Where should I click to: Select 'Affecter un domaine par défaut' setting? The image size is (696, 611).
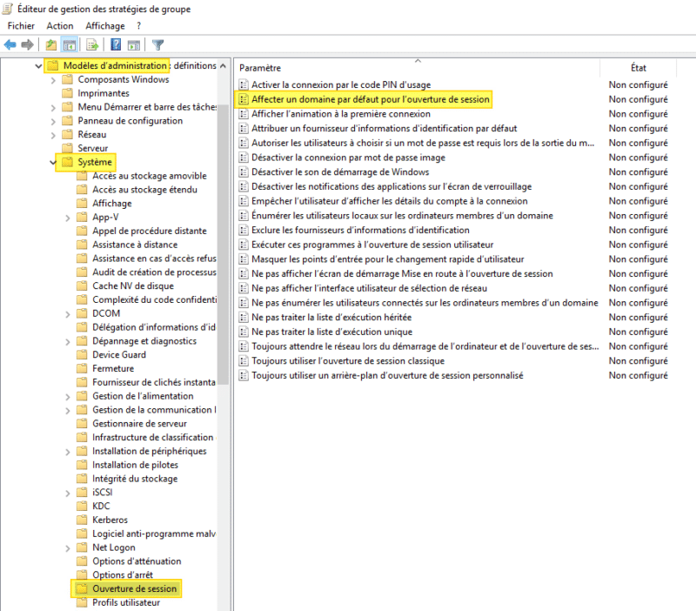click(x=370, y=100)
